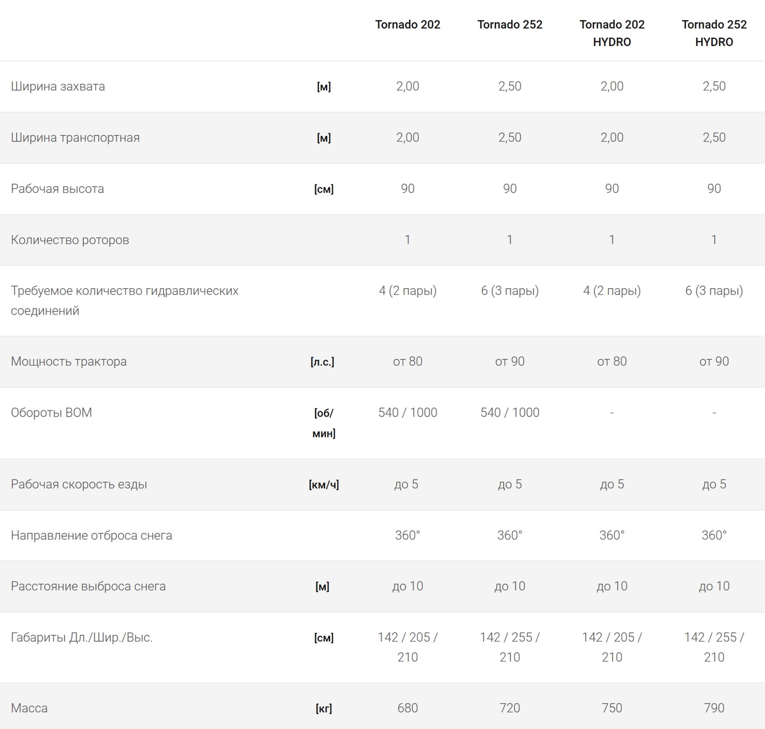Click the mass value 680
The height and width of the screenshot is (729, 765).
(x=408, y=708)
